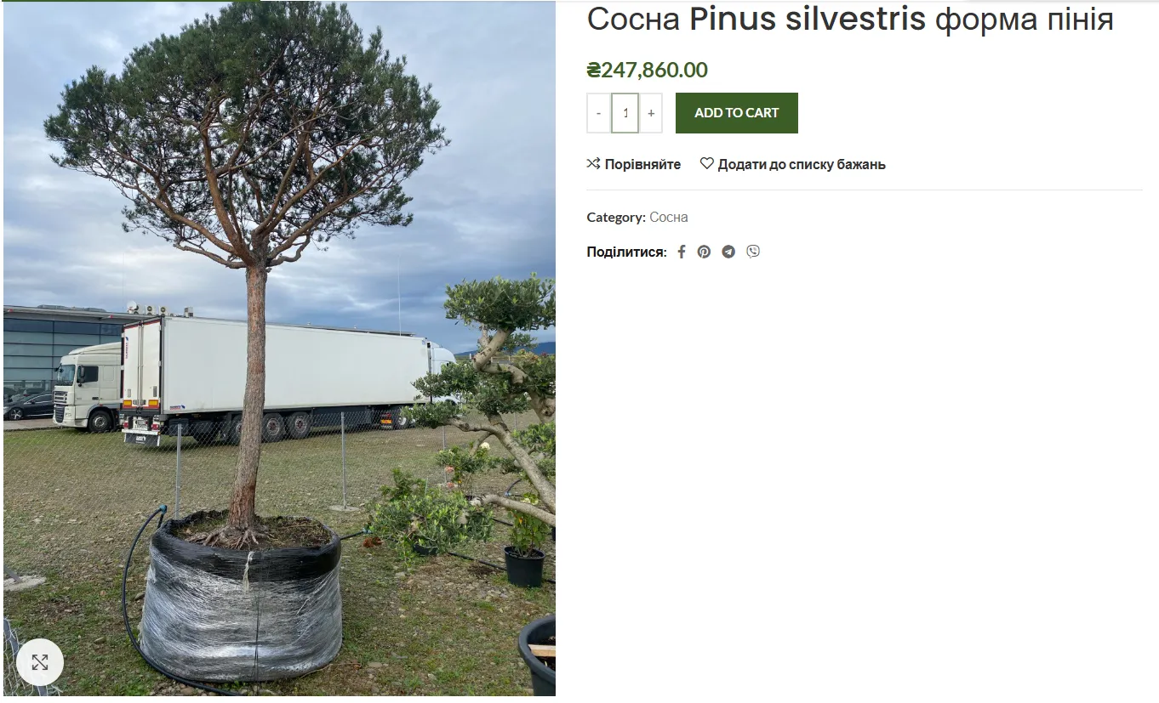Click the Сосна Pinus silvestris product title
The height and width of the screenshot is (703, 1159).
coord(850,19)
